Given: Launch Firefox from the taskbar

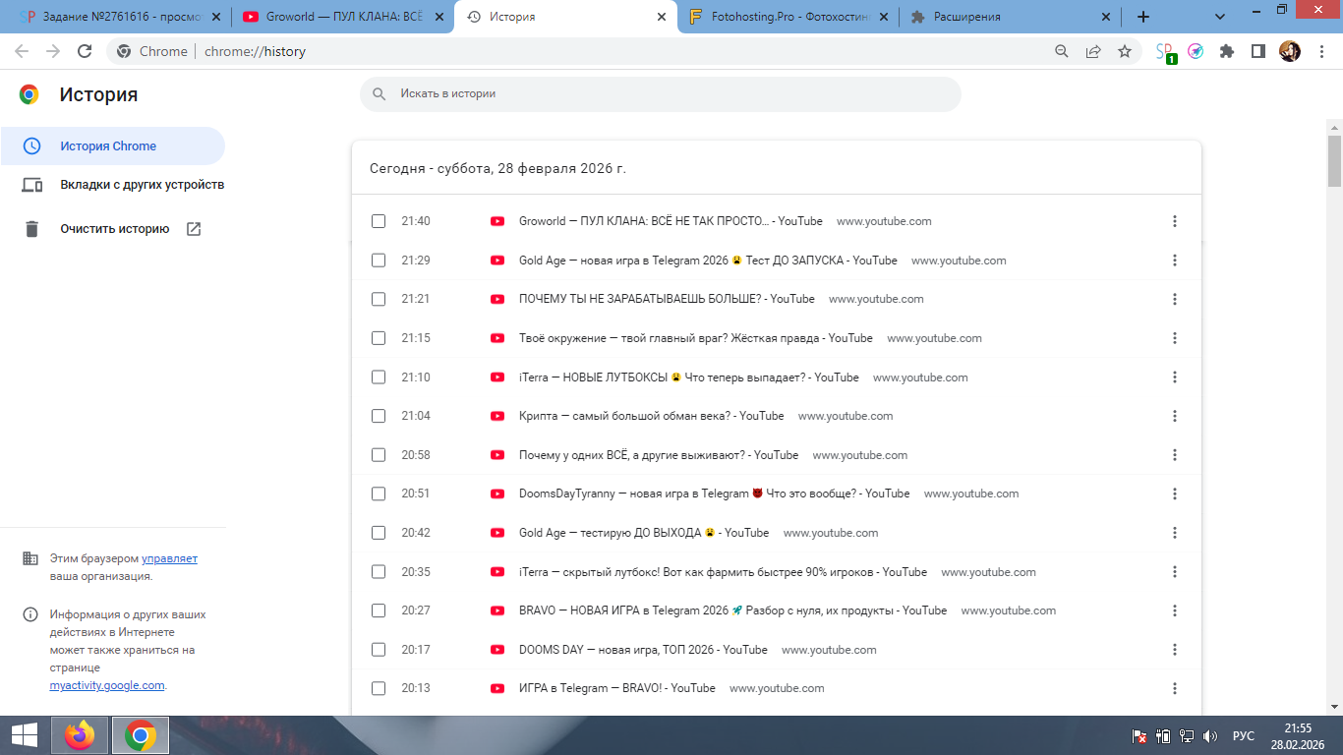Looking at the screenshot, I should click(x=80, y=735).
